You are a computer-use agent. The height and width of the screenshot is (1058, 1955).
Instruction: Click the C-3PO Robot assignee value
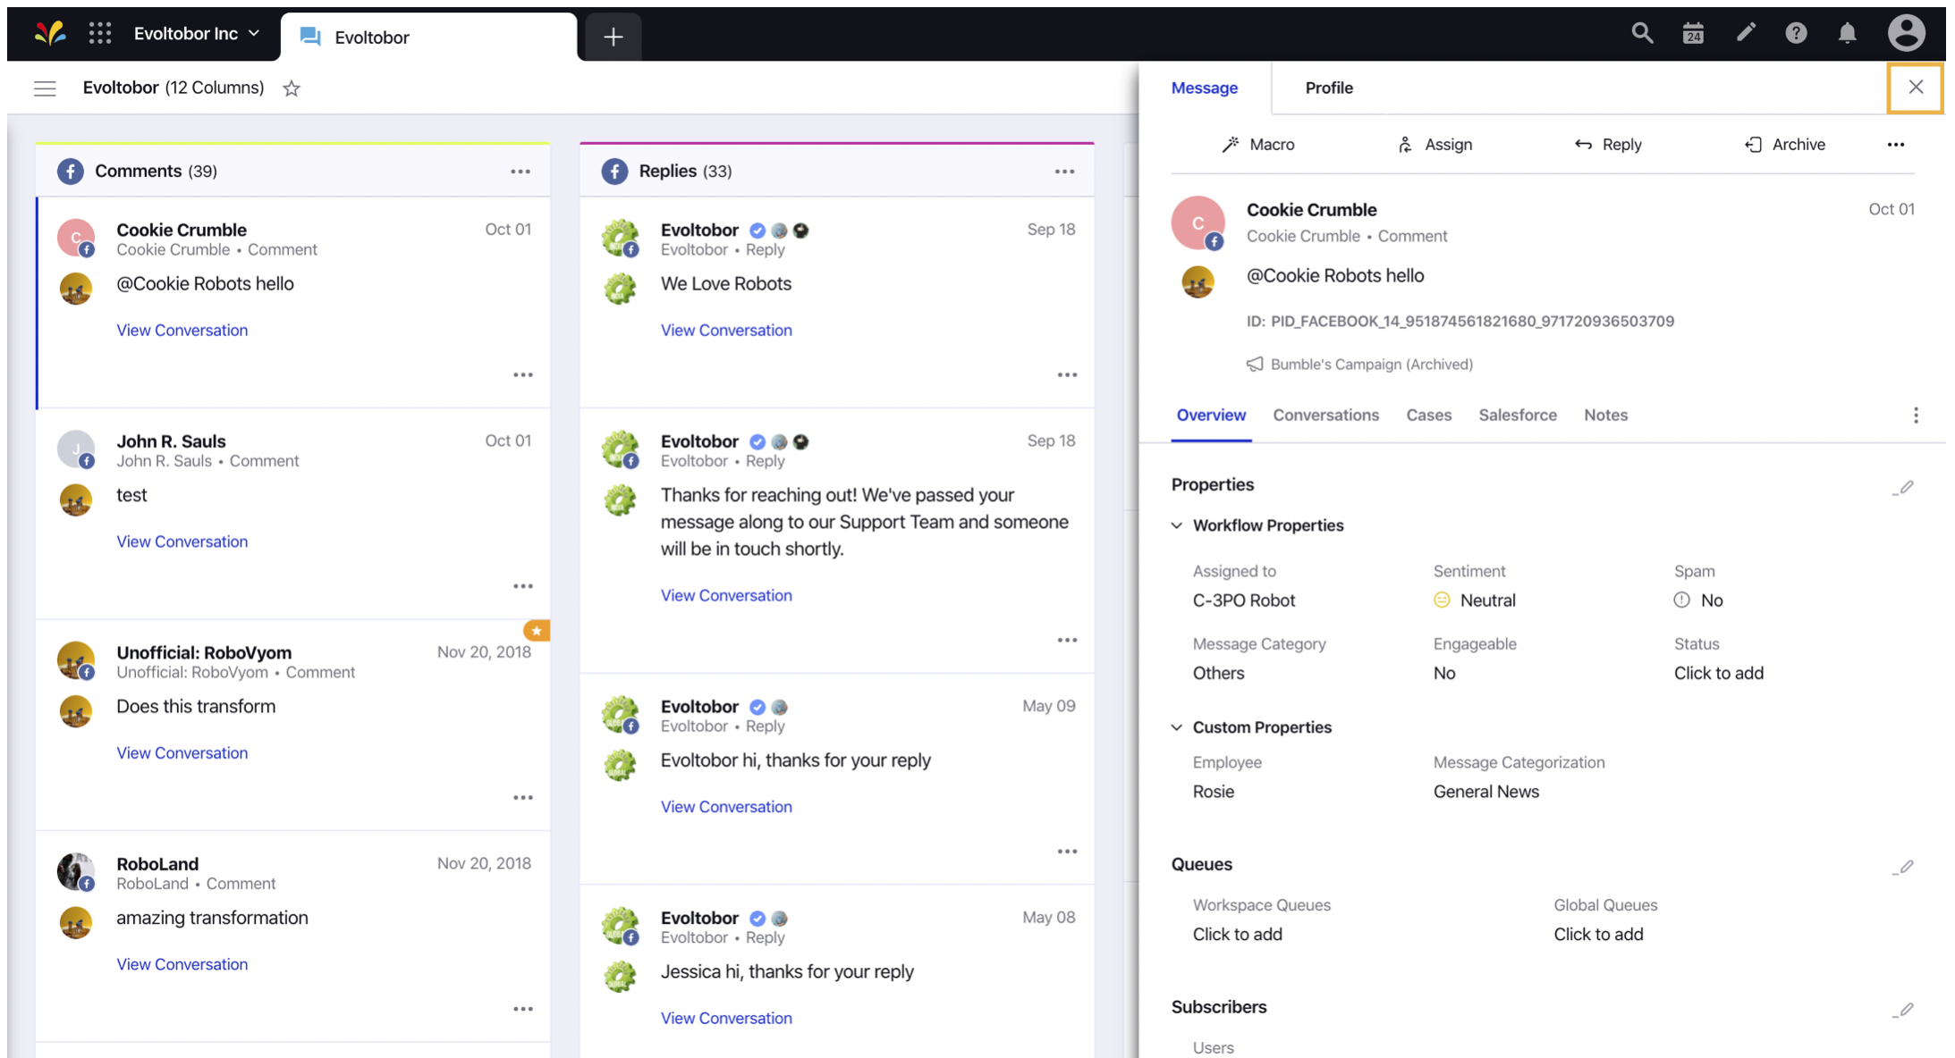1244,600
